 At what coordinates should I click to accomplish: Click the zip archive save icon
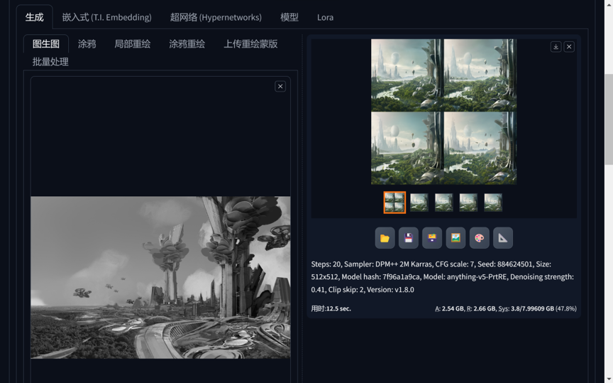coord(432,238)
